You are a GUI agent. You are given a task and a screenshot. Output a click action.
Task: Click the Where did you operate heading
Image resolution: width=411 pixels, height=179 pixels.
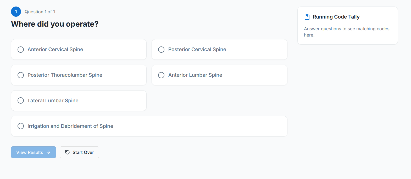(x=54, y=24)
